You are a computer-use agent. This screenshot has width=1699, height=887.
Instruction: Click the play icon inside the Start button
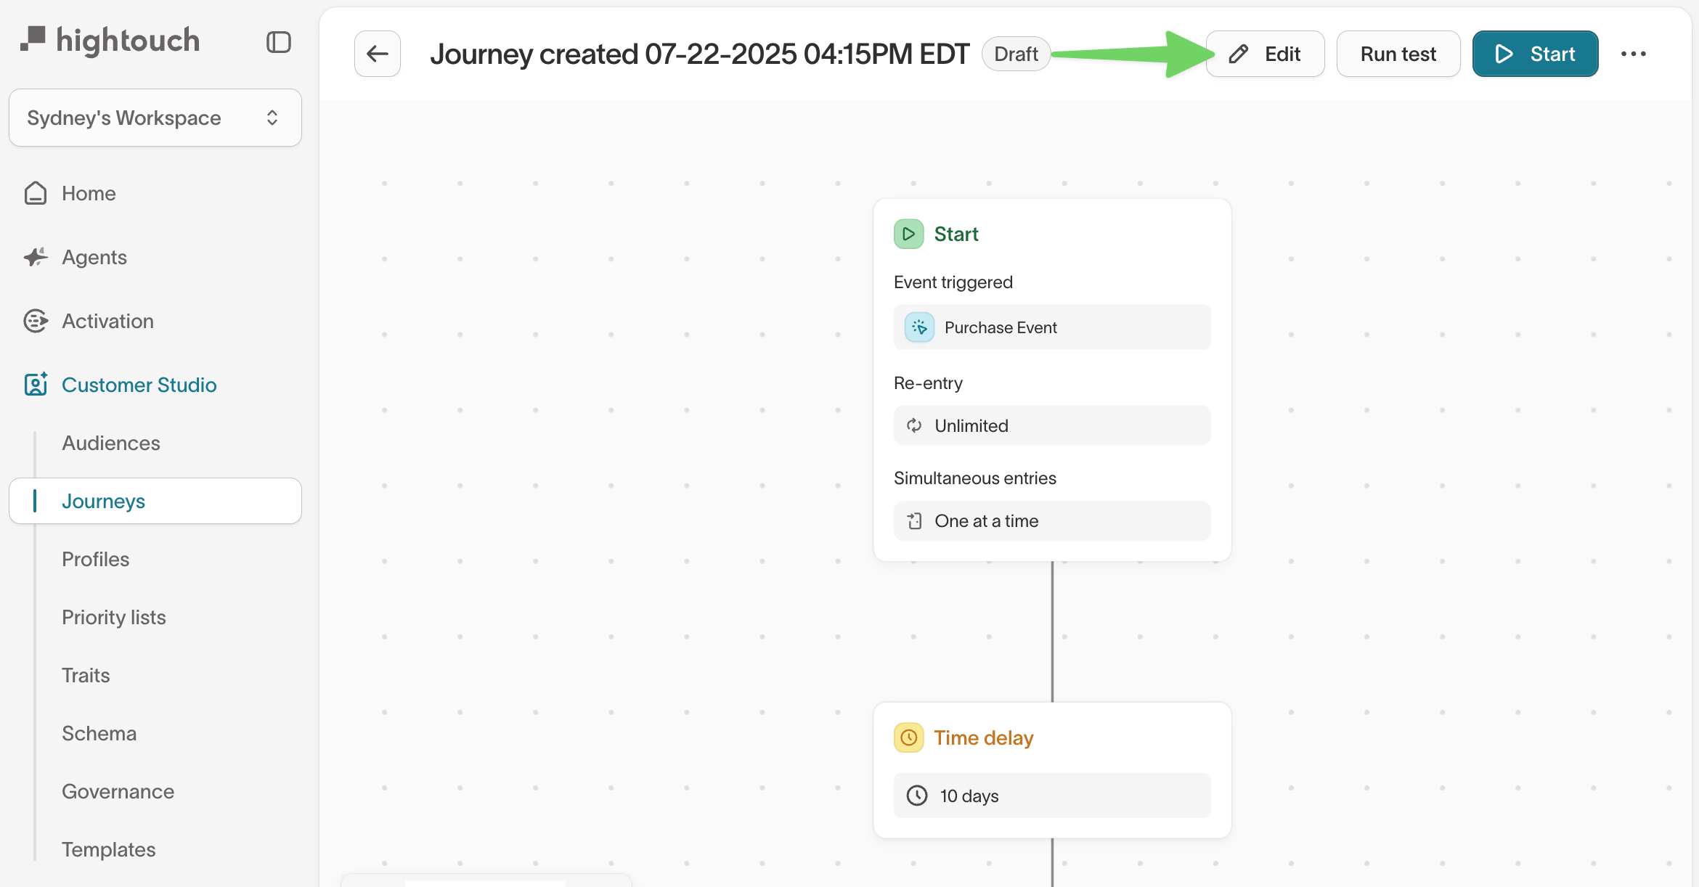1504,53
